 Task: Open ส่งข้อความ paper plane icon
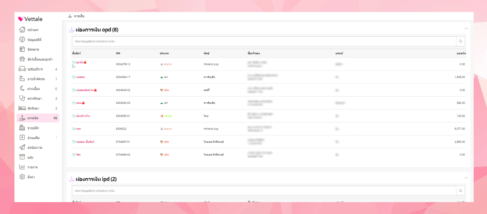[x=22, y=147]
